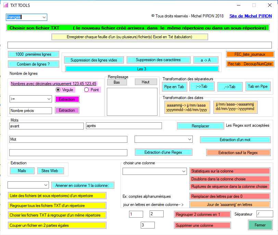Click the avant text field
This screenshot has height=235, width=278.
tap(47, 126)
